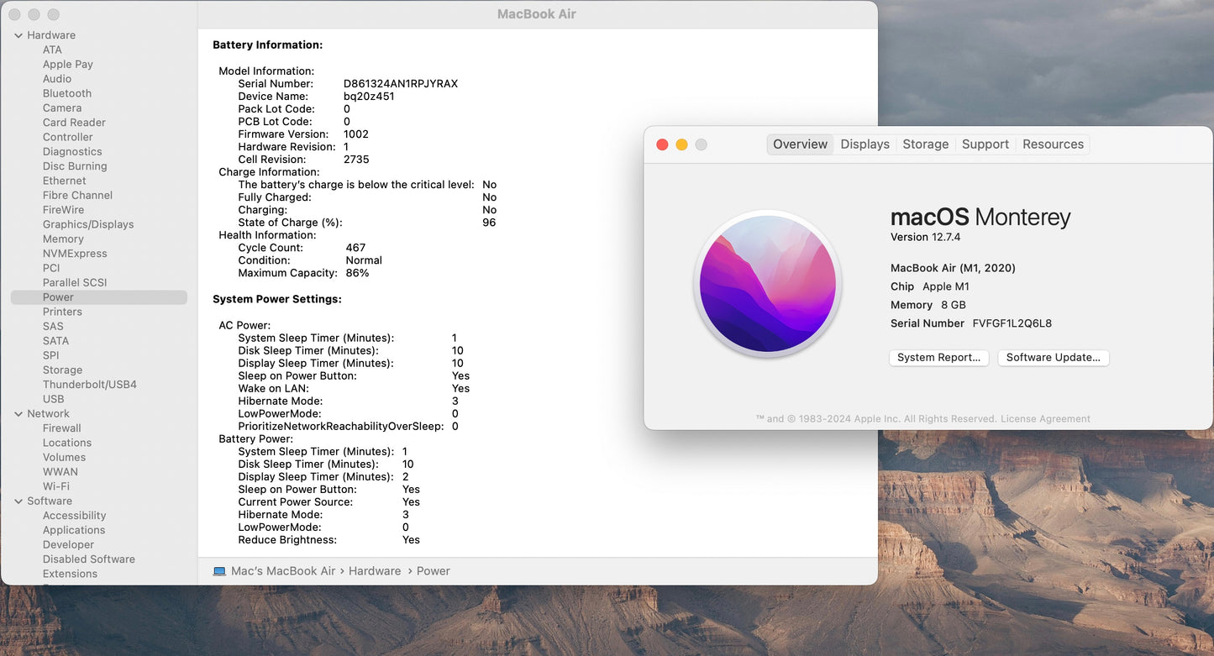
Task: Select Audio in the sidebar
Action: (x=57, y=79)
